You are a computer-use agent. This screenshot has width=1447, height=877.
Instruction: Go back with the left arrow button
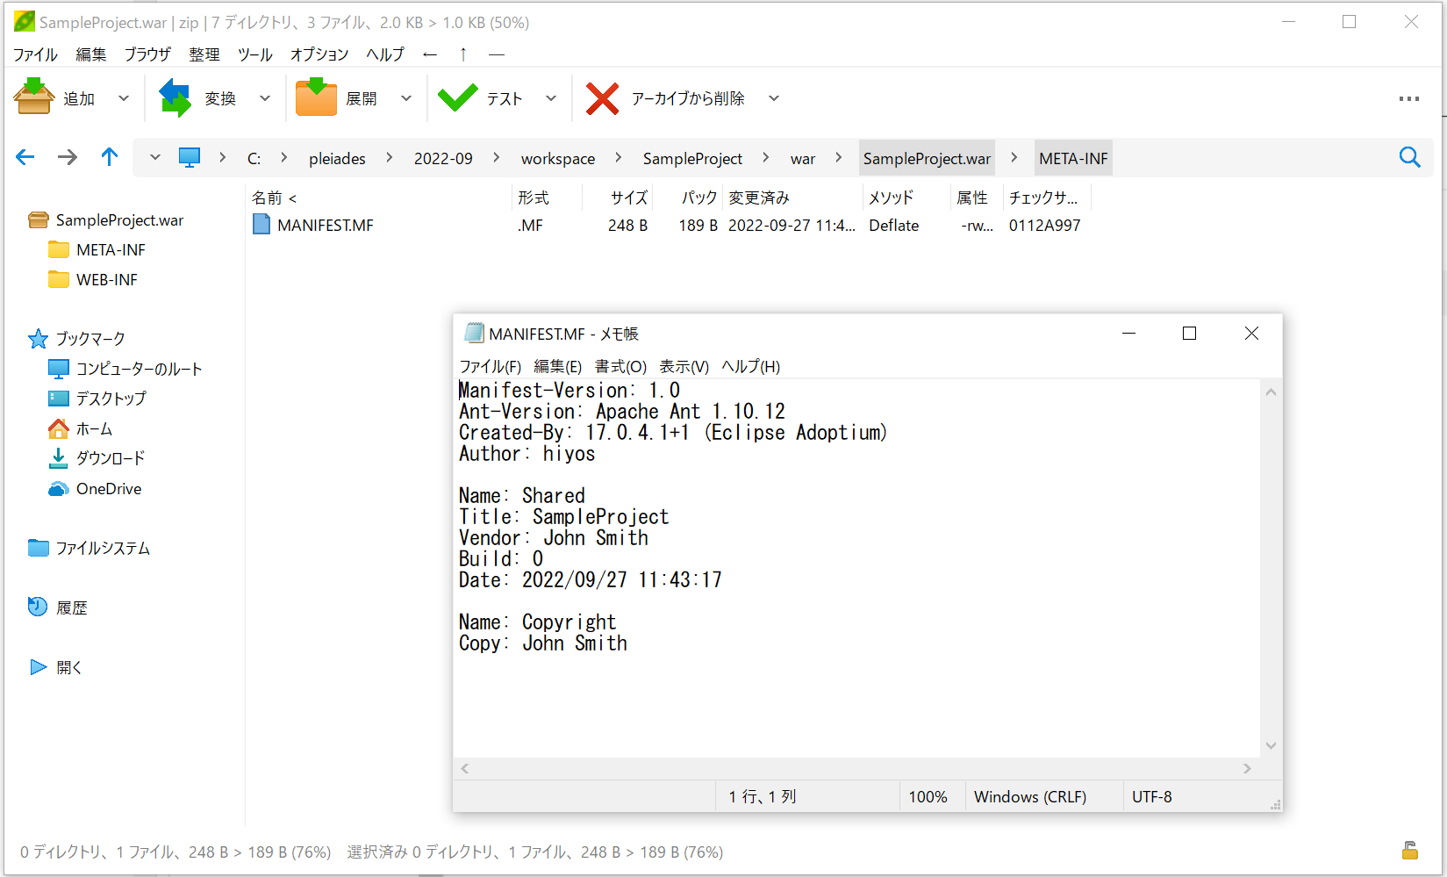(x=25, y=157)
